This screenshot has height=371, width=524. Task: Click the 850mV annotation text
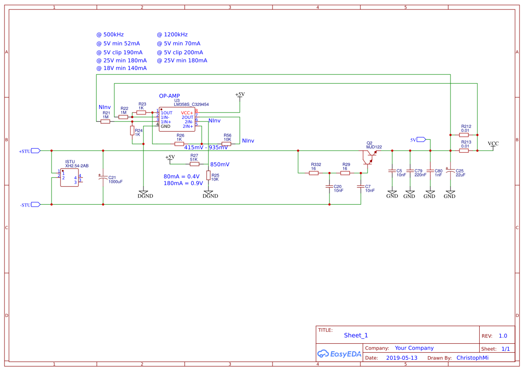[220, 164]
